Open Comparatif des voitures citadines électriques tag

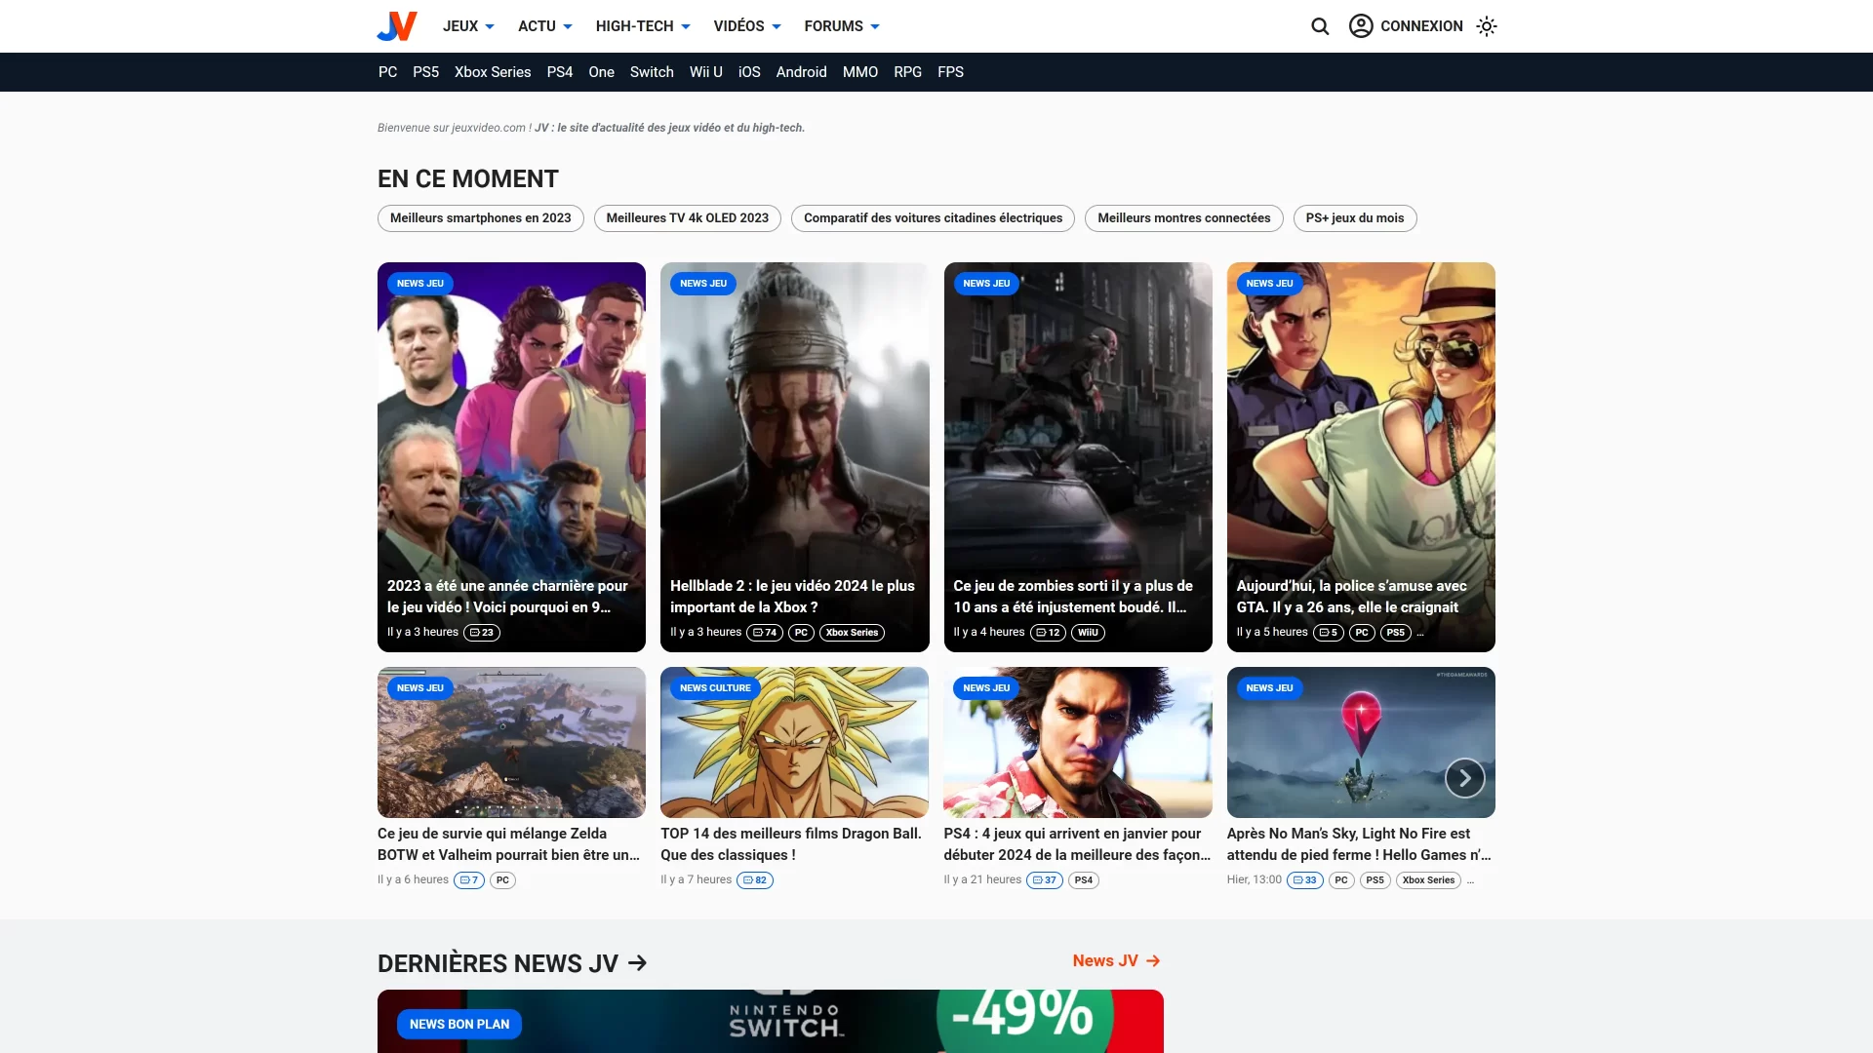pyautogui.click(x=933, y=218)
